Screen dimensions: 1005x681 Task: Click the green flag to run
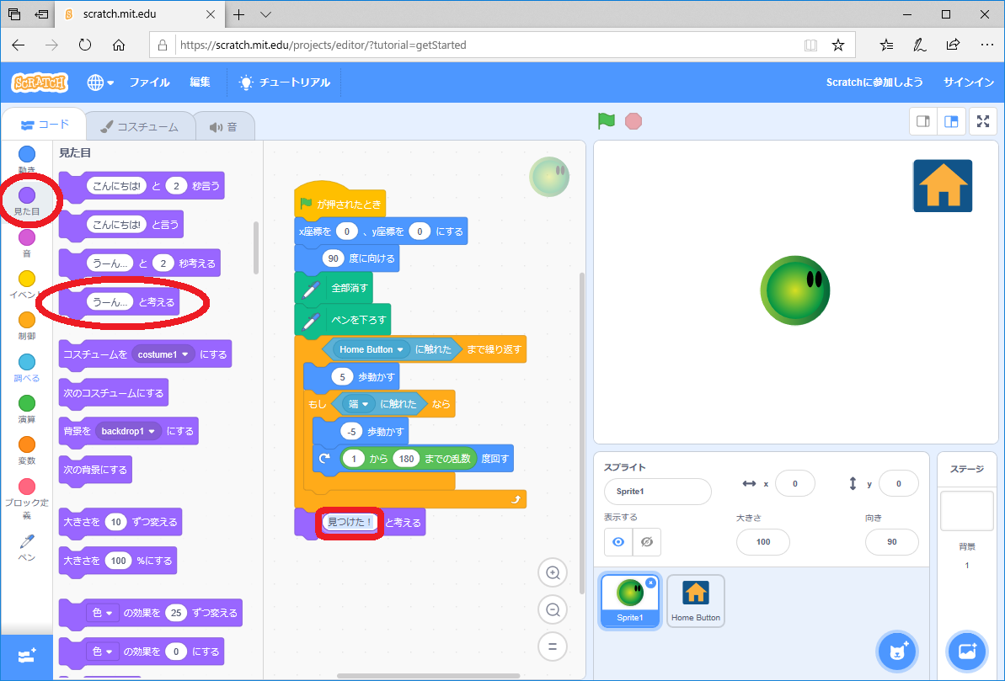click(x=606, y=120)
